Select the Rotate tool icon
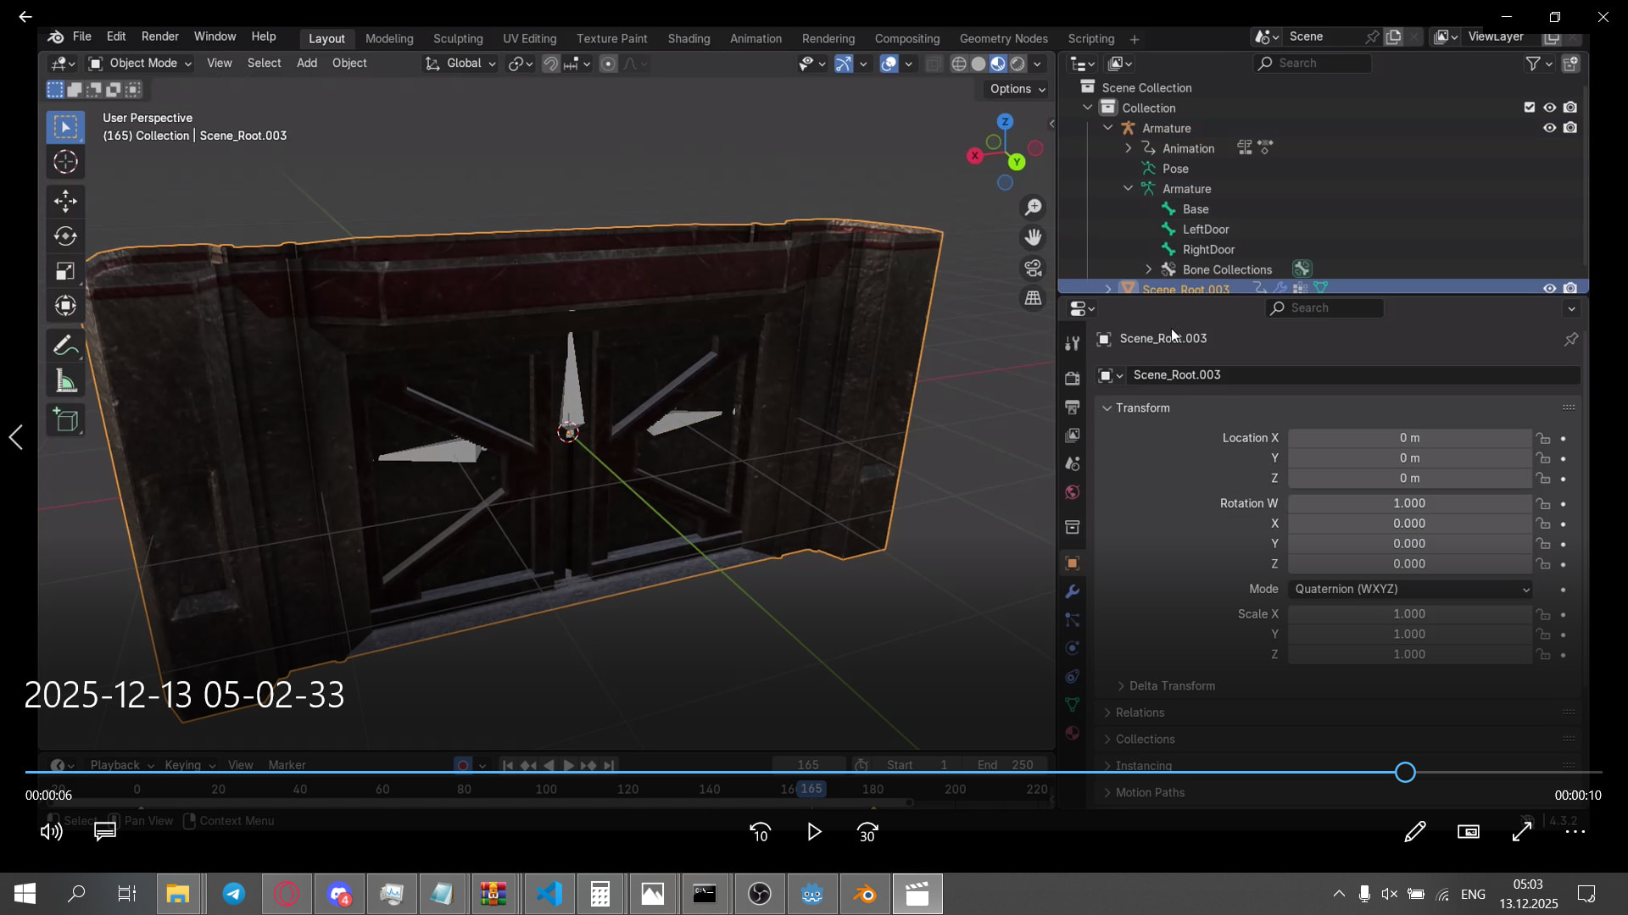This screenshot has height=915, width=1628. 65,236
